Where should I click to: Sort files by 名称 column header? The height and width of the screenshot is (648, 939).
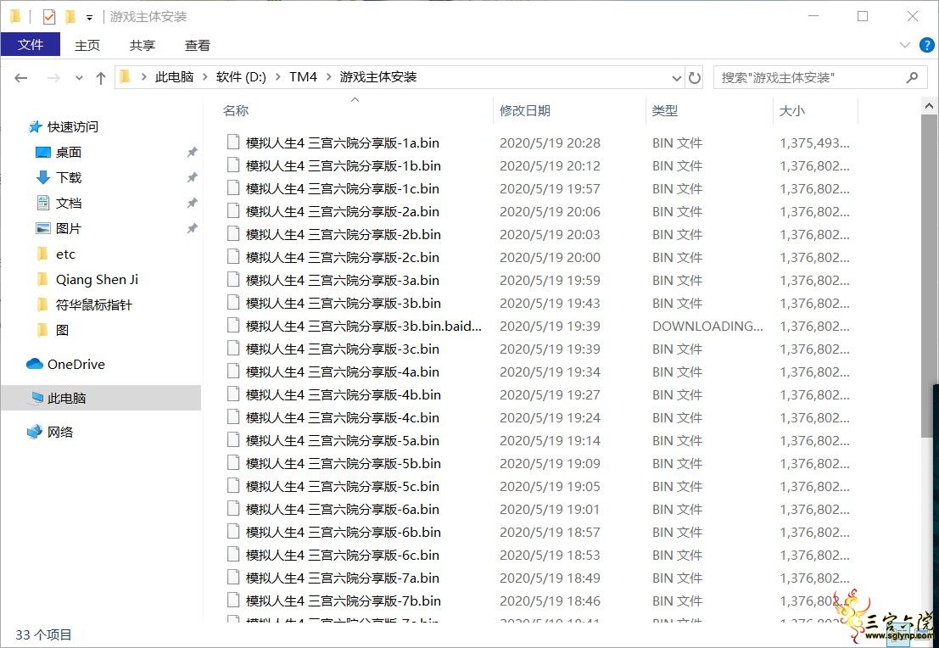(x=235, y=111)
